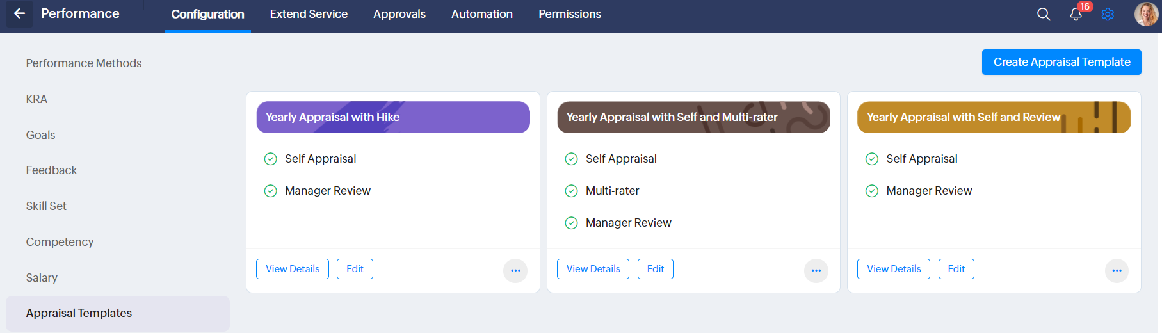Open the user profile avatar
This screenshot has width=1162, height=333.
(1146, 13)
